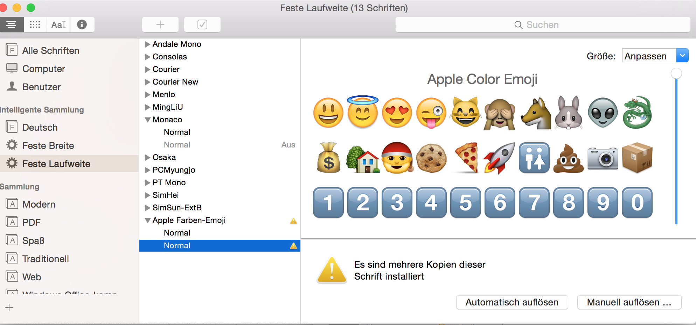Screen dimensions: 696x325
Task: Expand the SimHei font family
Action: [x=148, y=195]
